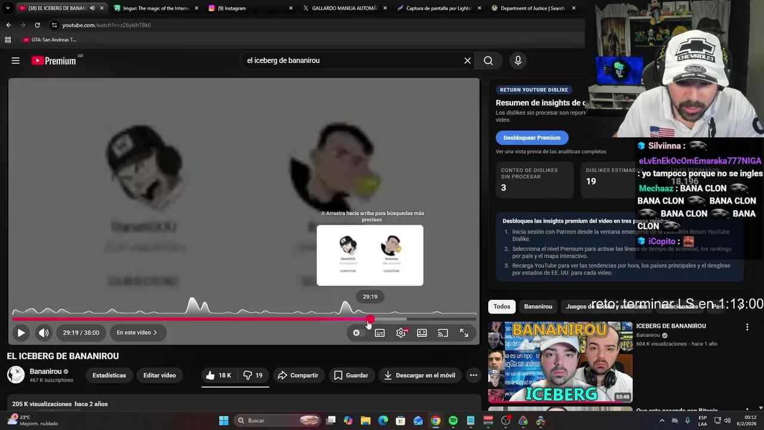Open Estadísticas for this video
This screenshot has height=430, width=764.
tap(109, 375)
